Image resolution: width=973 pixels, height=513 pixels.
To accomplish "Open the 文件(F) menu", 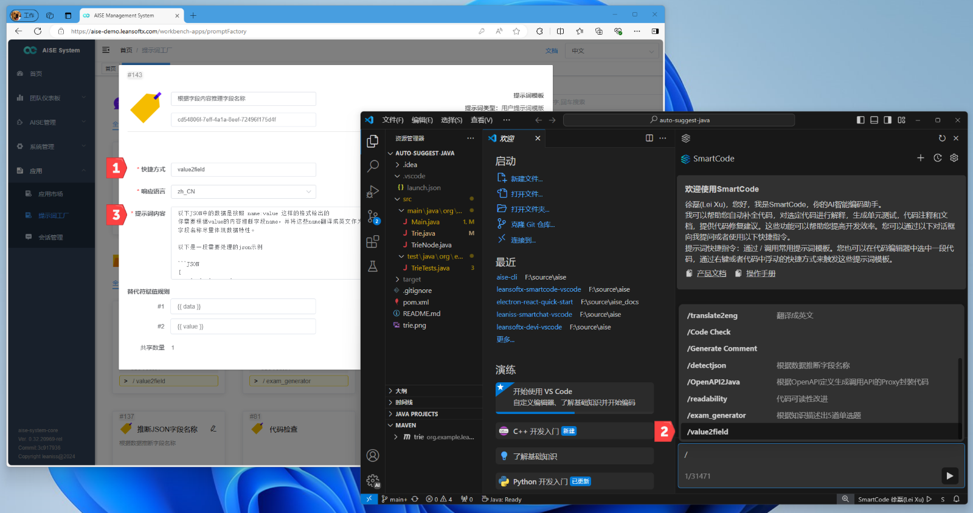I will click(393, 120).
